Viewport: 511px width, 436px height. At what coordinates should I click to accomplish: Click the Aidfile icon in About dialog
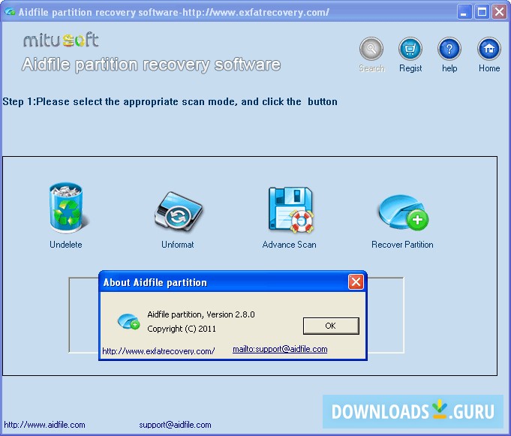pyautogui.click(x=128, y=321)
